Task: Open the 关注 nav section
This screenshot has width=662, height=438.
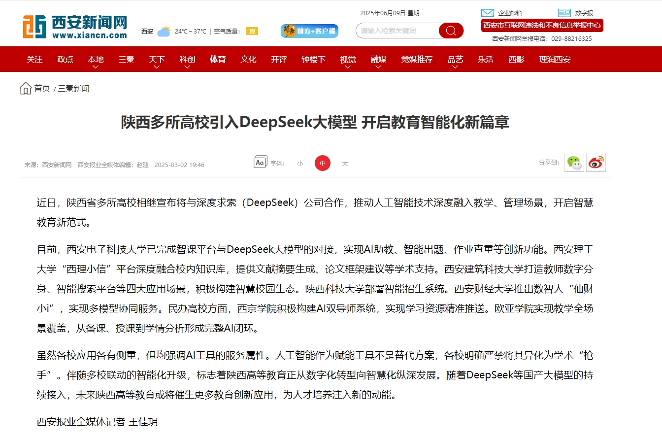Action: tap(34, 59)
